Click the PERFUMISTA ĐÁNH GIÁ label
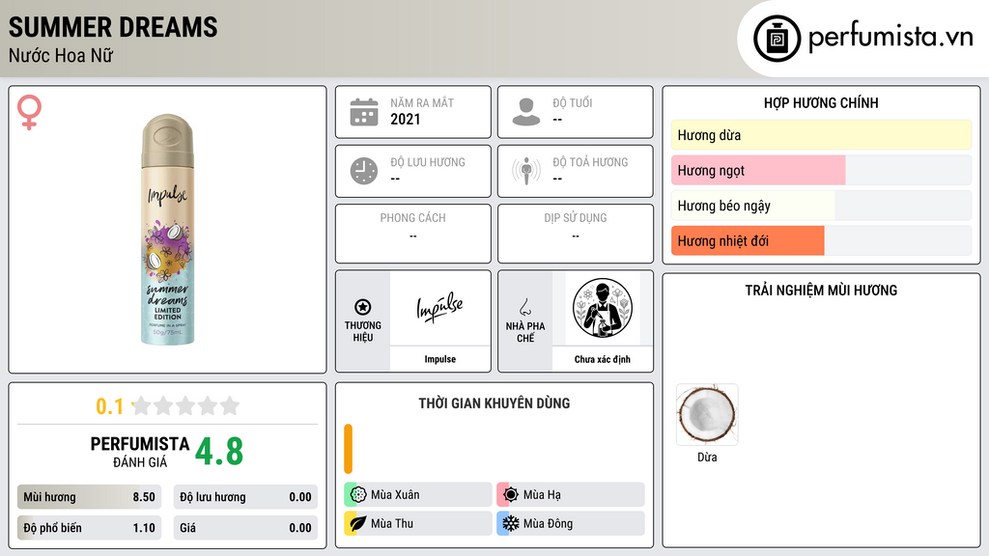Image resolution: width=989 pixels, height=556 pixels. 140,452
